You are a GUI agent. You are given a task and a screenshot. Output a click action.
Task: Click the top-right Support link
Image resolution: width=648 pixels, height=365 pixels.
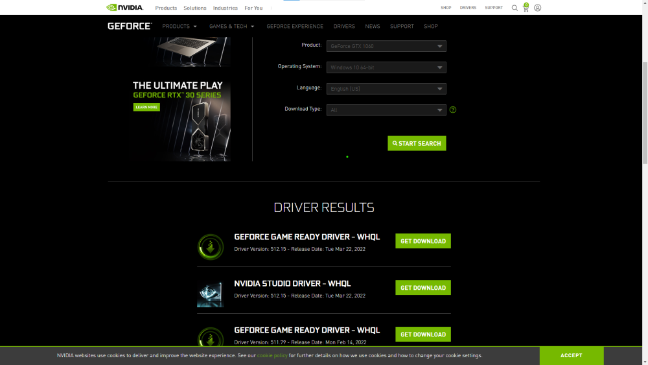point(494,8)
